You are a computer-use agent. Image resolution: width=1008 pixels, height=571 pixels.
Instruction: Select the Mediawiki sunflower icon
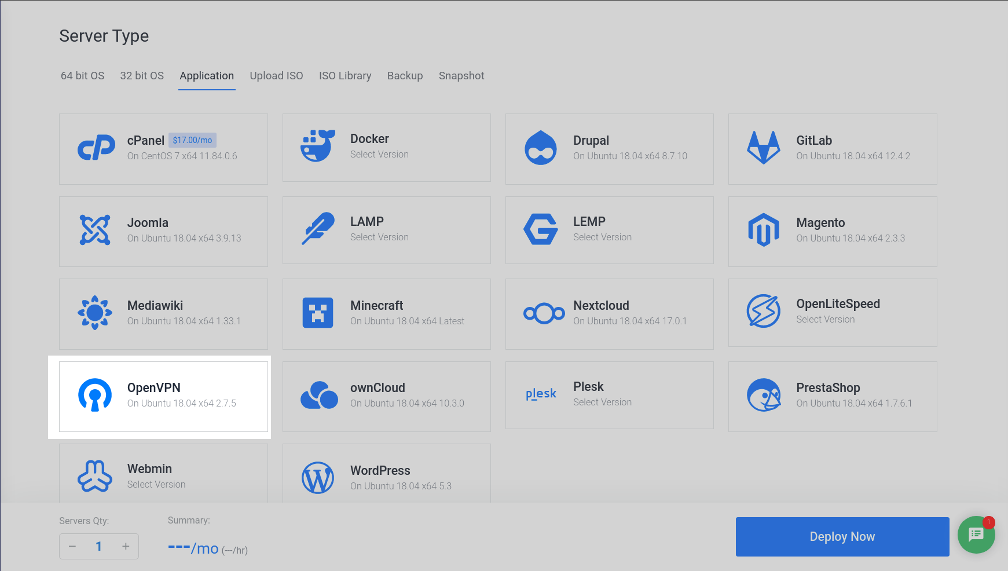point(95,313)
